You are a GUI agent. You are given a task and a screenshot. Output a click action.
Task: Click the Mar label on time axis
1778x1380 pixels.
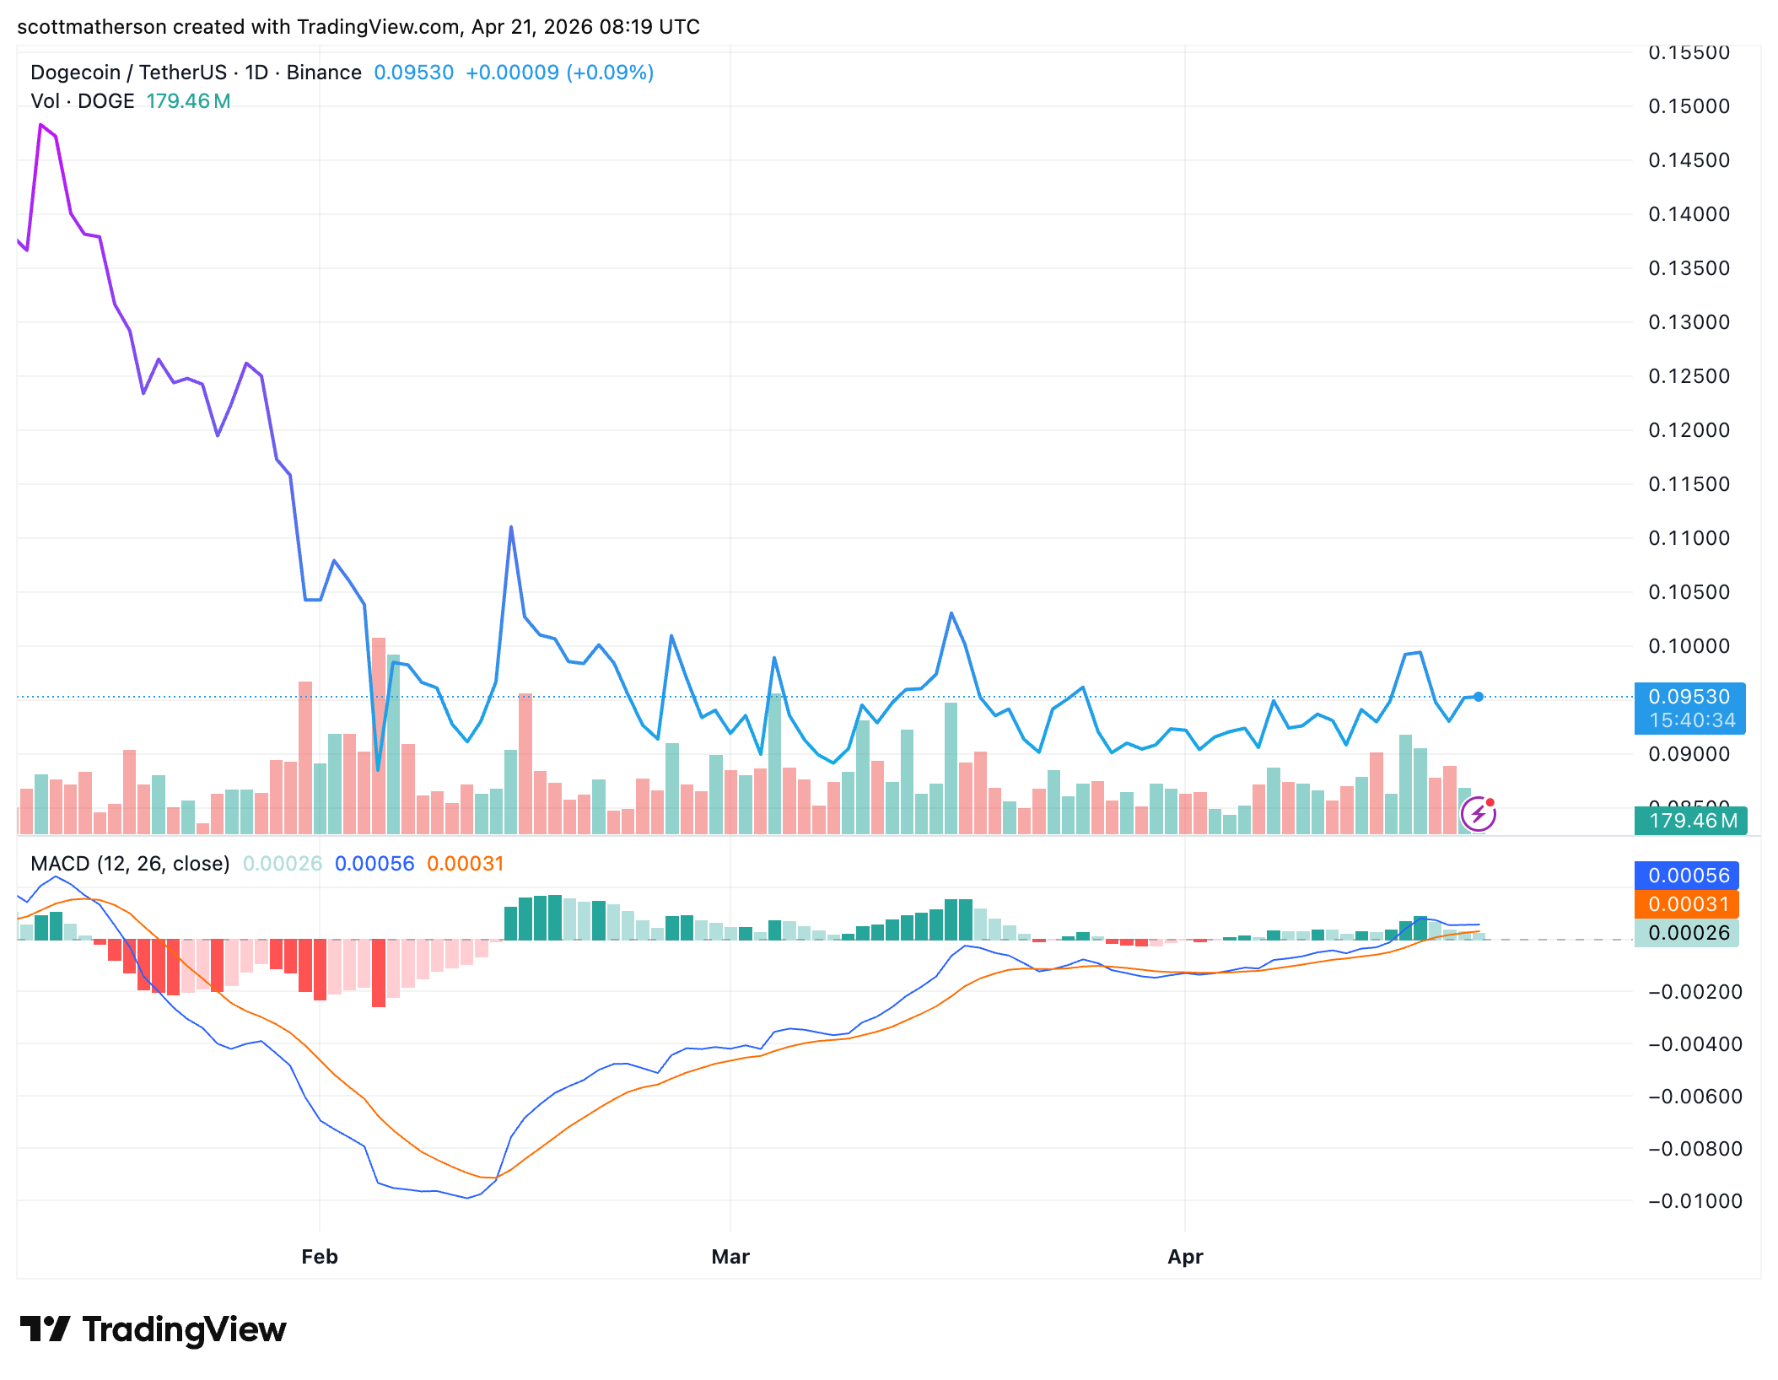(x=730, y=1257)
